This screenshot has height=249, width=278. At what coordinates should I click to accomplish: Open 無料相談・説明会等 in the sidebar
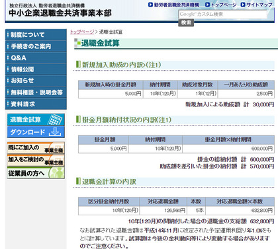pyautogui.click(x=36, y=92)
